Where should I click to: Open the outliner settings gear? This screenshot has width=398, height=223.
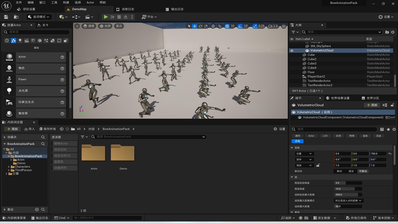click(393, 32)
